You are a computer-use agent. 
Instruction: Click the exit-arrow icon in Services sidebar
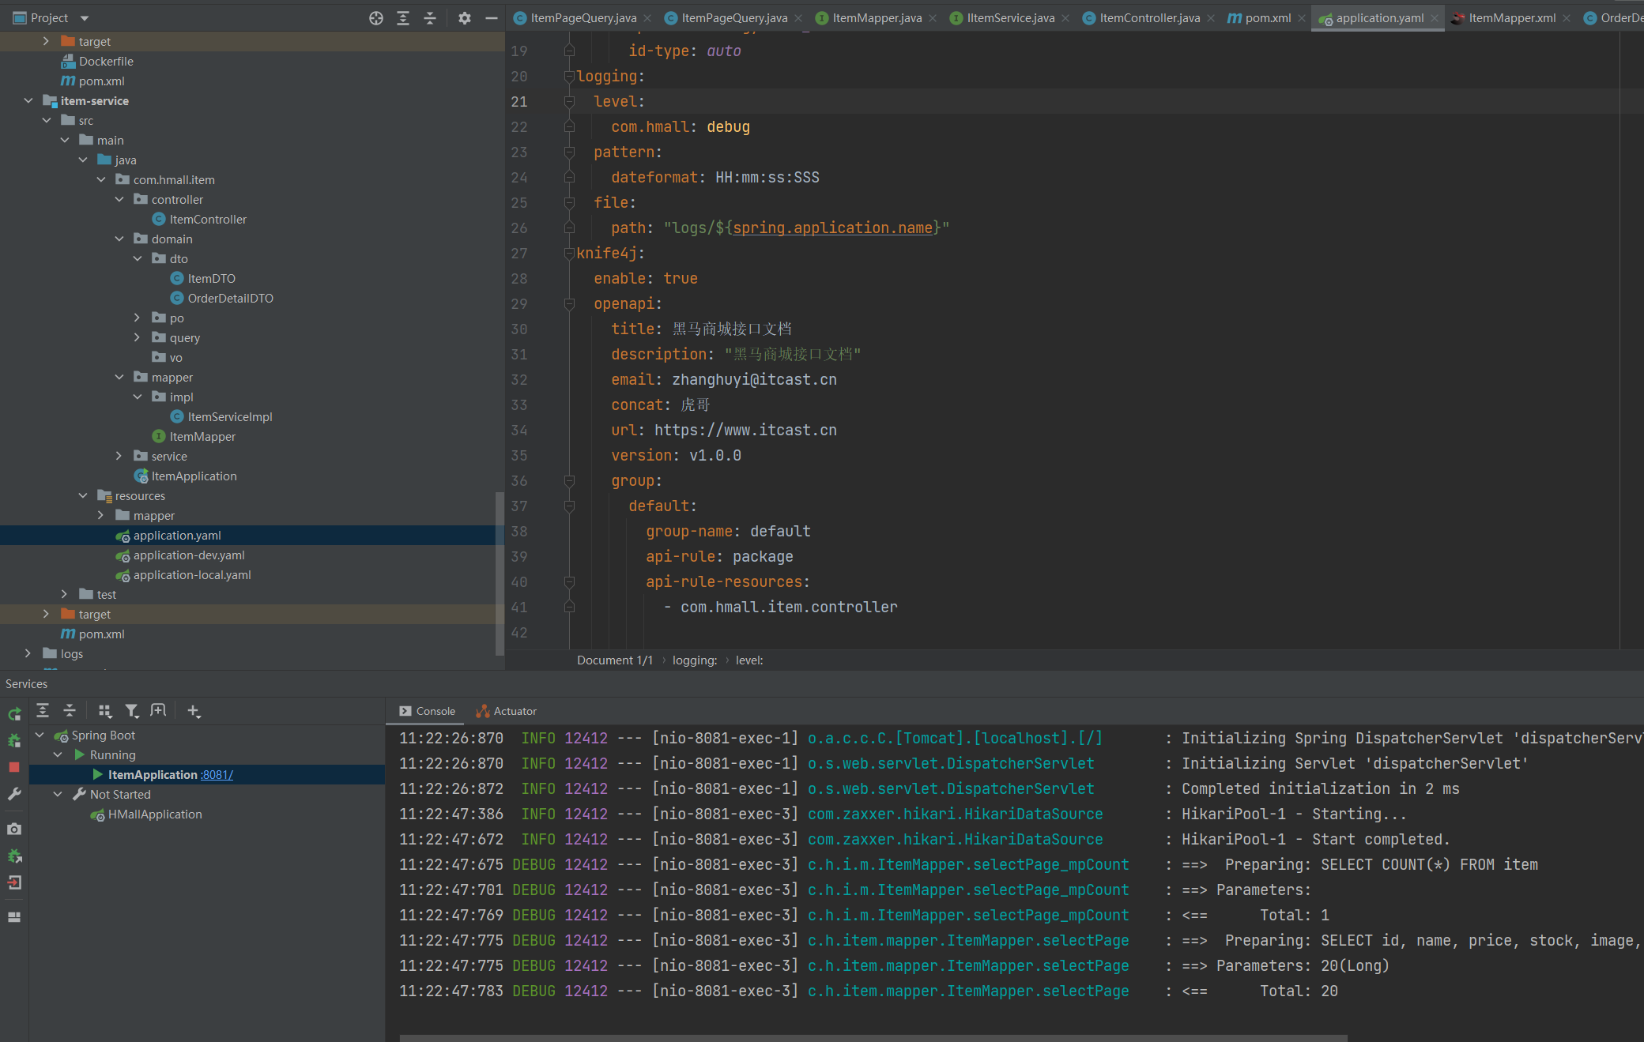click(x=14, y=882)
